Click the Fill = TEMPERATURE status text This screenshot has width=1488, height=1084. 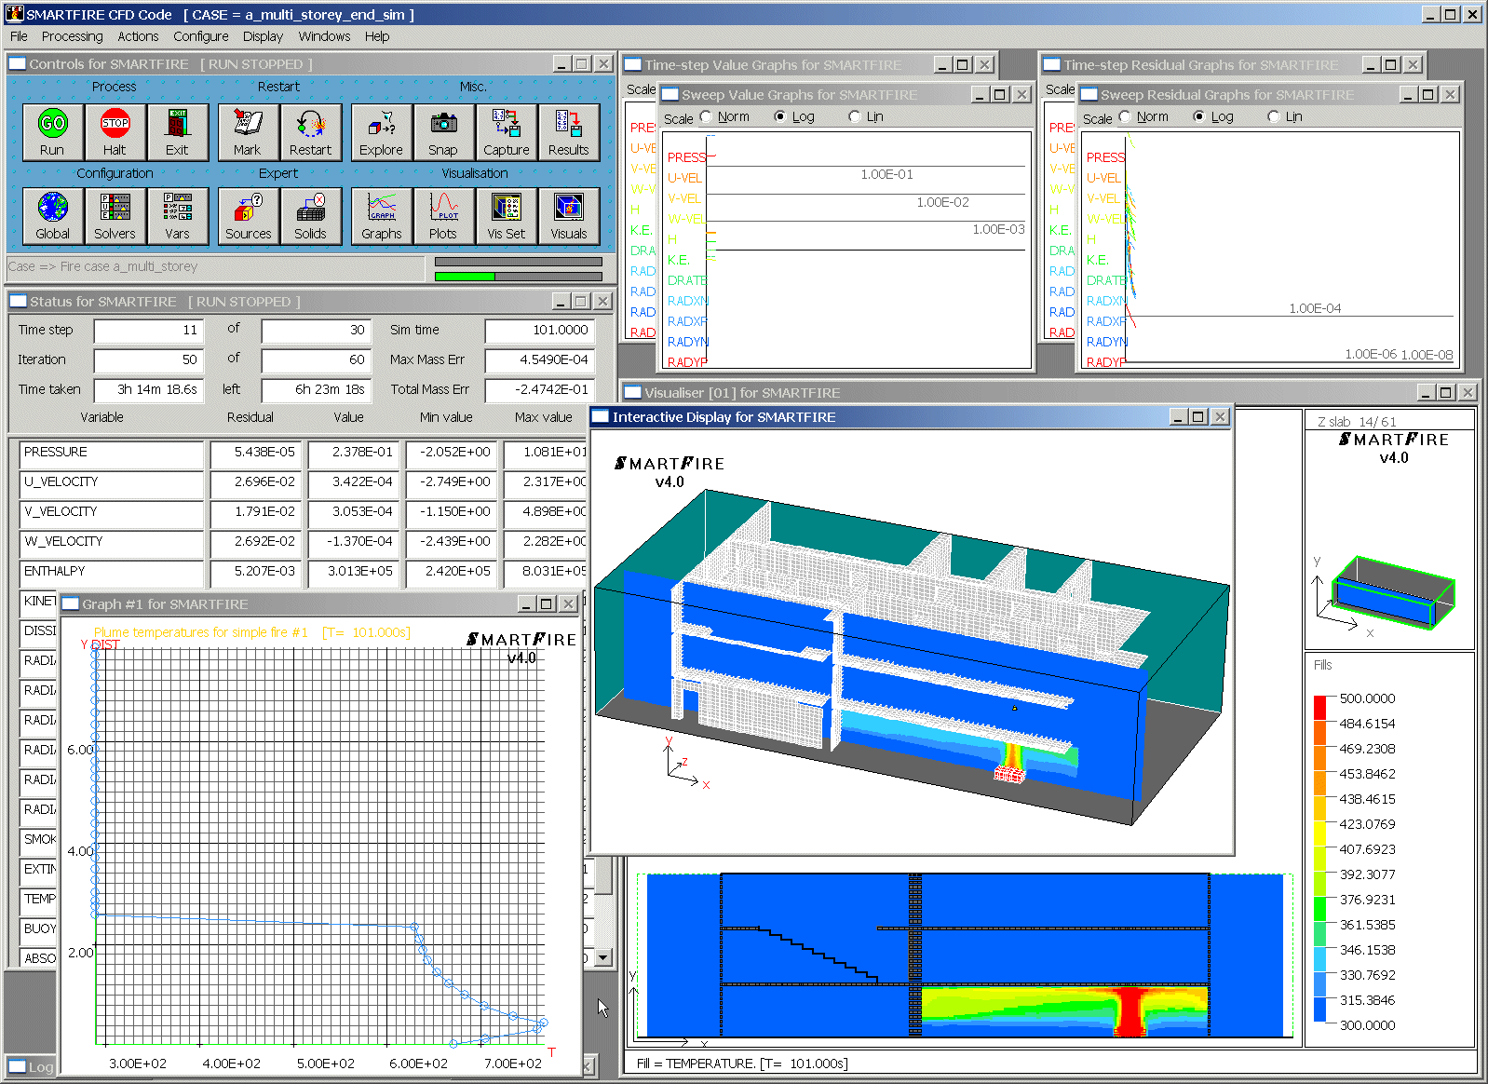pos(742,1064)
